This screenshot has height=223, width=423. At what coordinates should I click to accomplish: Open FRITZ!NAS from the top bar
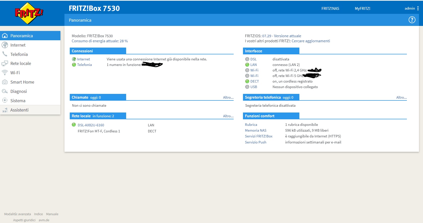click(330, 9)
